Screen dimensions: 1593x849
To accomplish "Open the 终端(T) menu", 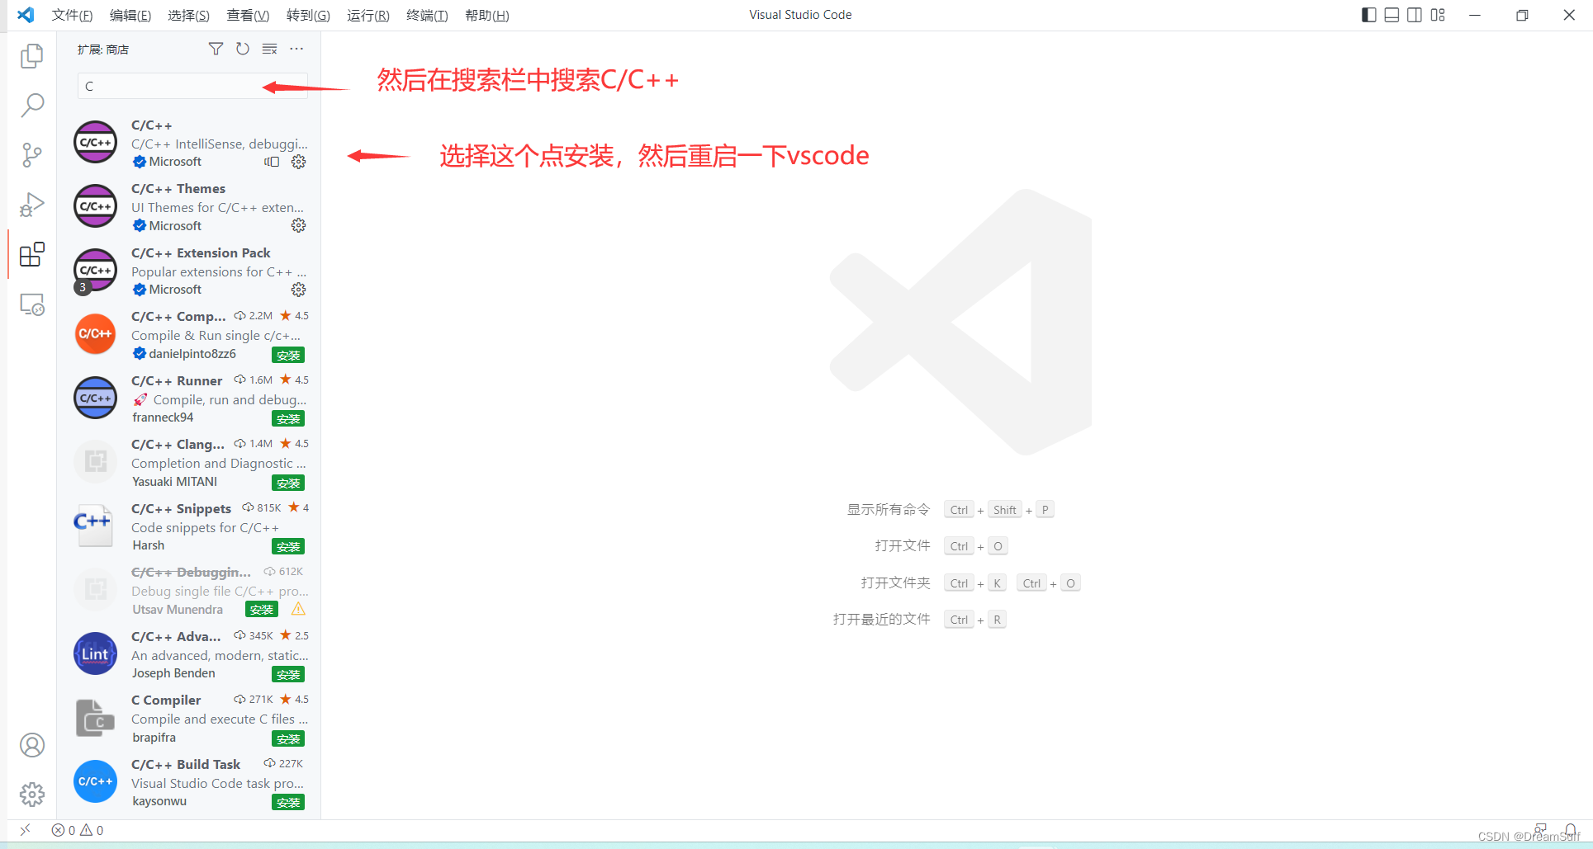I will (427, 15).
